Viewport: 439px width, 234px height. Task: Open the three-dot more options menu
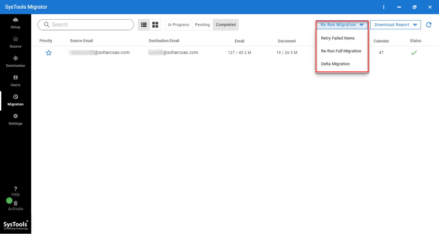click(384, 7)
